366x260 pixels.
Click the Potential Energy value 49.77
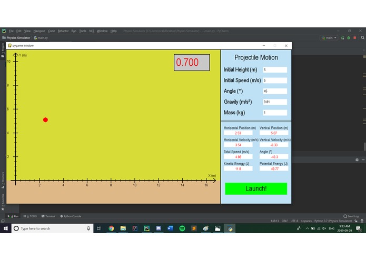tap(274, 168)
